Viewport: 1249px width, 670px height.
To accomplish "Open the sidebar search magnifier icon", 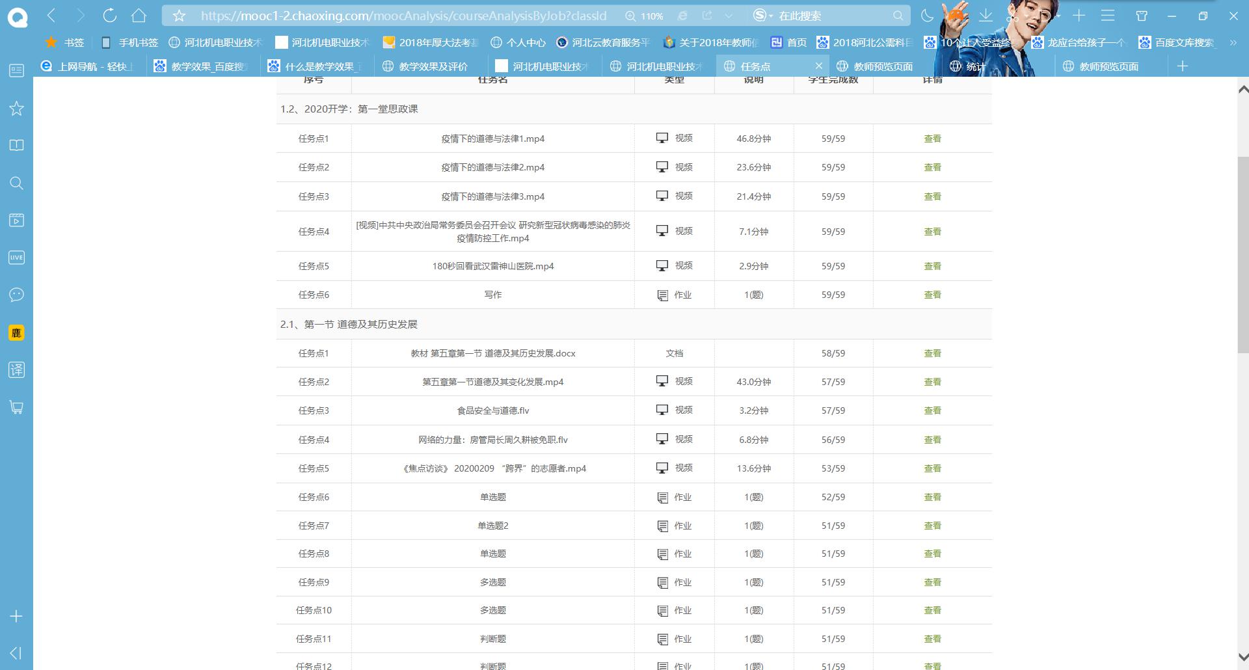I will pos(16,183).
